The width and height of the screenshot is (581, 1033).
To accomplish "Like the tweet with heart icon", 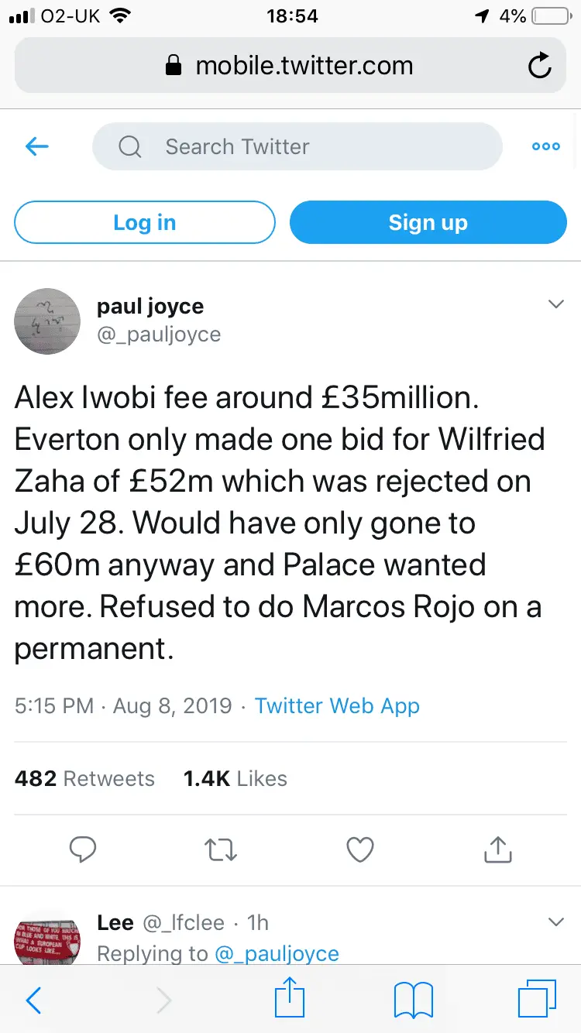I will 359,850.
